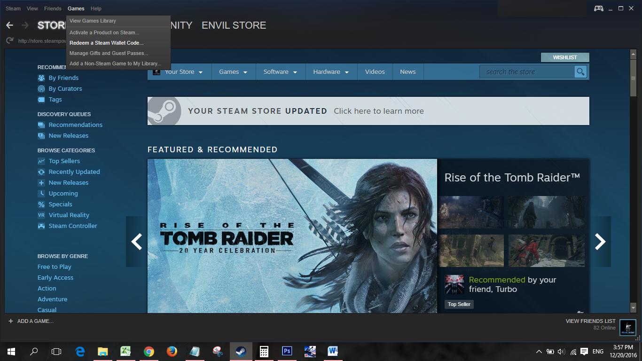Click the Specials percent icon
Image resolution: width=642 pixels, height=361 pixels.
click(41, 204)
